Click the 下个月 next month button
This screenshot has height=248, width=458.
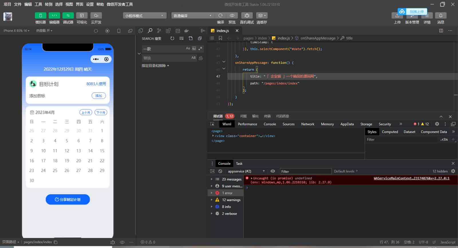pos(101,112)
